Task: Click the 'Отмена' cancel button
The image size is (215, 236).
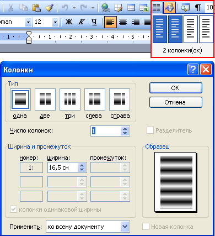Action: [176, 102]
